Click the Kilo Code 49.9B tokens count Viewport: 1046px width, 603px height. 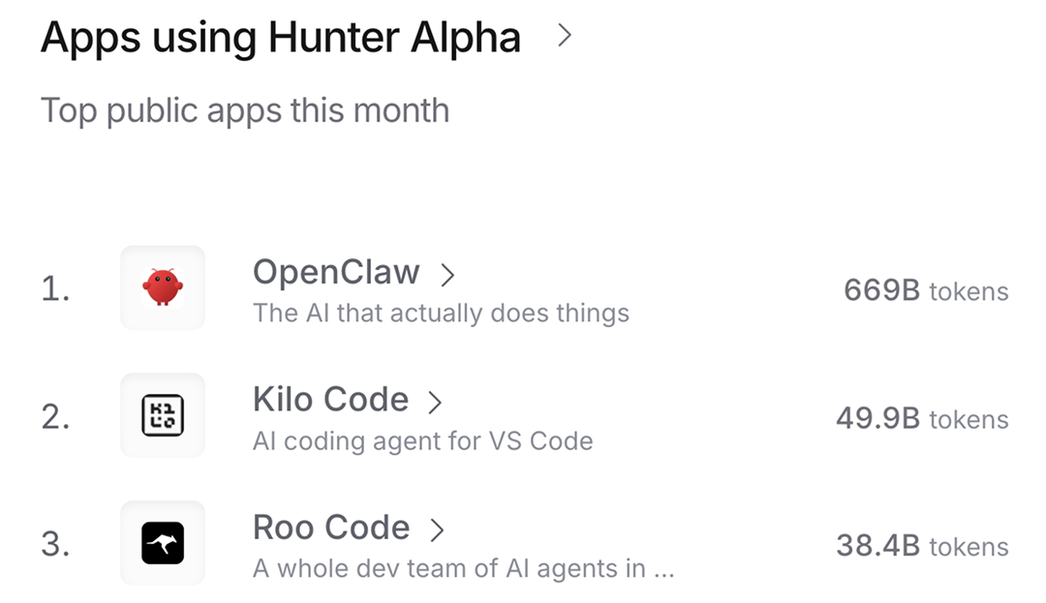tap(922, 419)
